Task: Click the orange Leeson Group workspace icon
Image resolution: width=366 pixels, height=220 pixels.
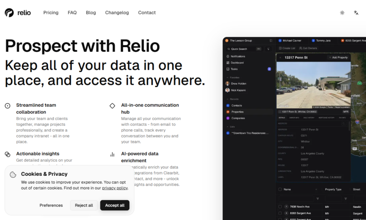Action: coord(227,40)
